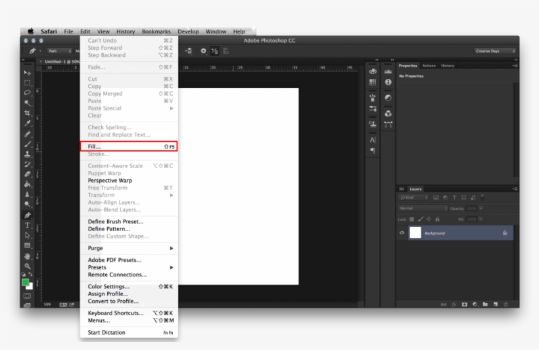The height and width of the screenshot is (350, 539).
Task: Expand the Purge submenu
Action: click(x=130, y=248)
